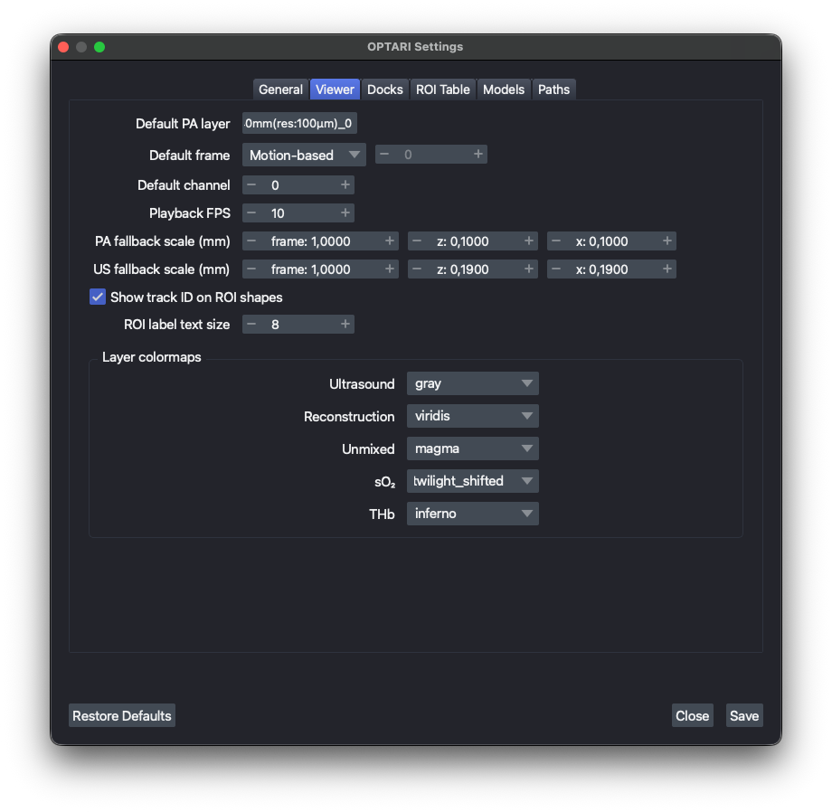The width and height of the screenshot is (832, 812).
Task: Close the OPTARI Settings window with red button
Action: (63, 47)
